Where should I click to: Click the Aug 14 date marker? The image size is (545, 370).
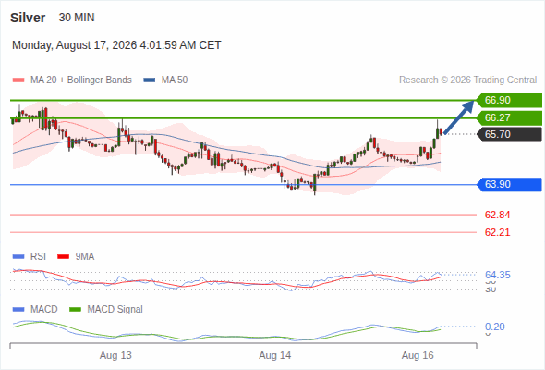[275, 355]
